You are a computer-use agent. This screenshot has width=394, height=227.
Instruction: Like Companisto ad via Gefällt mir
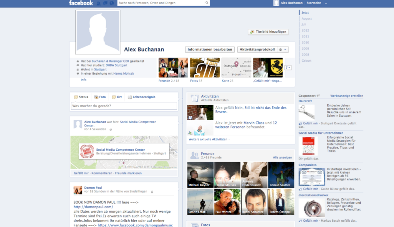click(x=311, y=189)
